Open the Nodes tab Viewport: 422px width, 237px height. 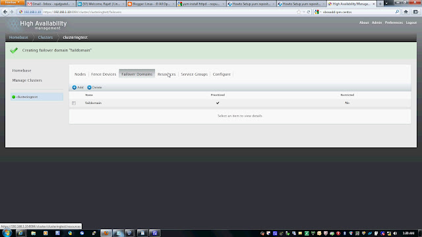(80, 74)
